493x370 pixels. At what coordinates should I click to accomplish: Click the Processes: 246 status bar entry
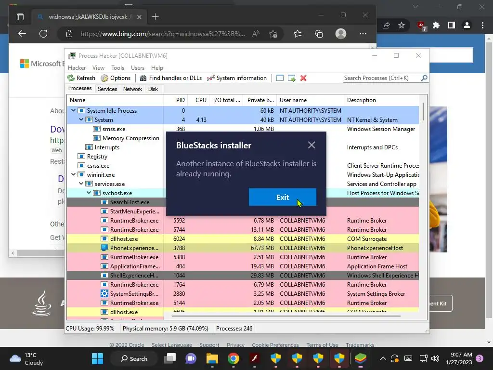(x=234, y=329)
